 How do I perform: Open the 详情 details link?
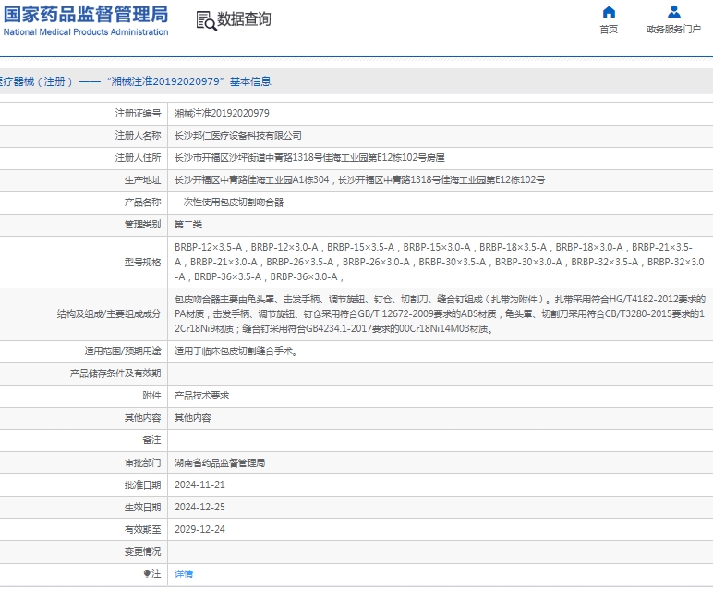pos(184,574)
